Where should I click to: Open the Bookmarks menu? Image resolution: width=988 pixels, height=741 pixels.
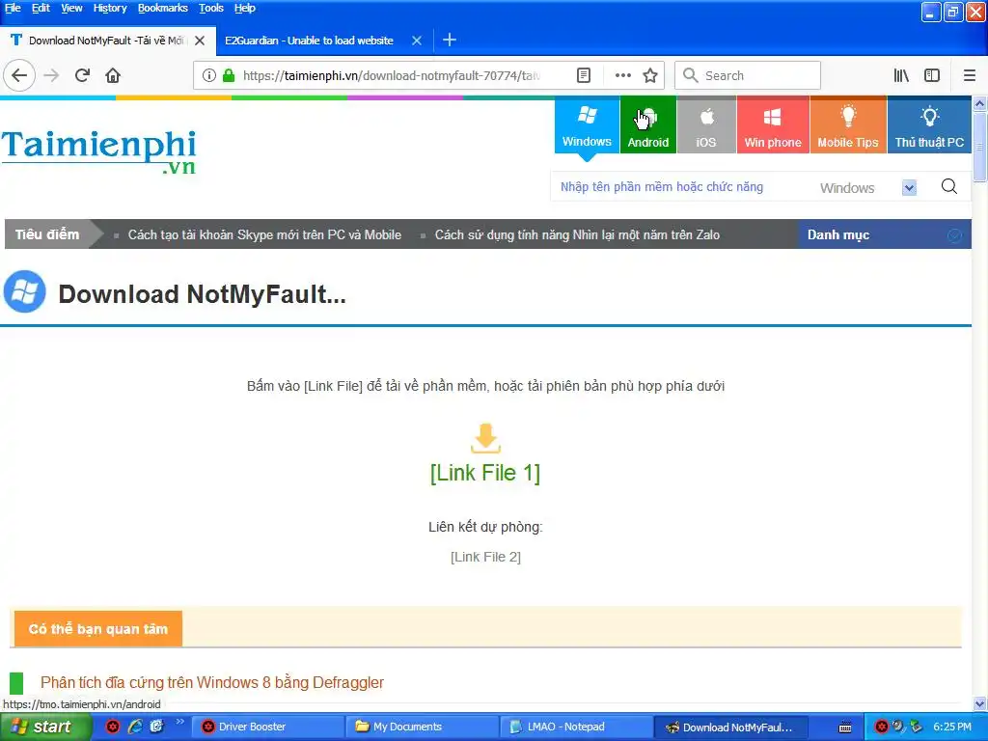[162, 8]
